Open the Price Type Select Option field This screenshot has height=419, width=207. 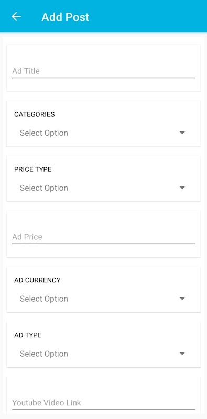(103, 188)
